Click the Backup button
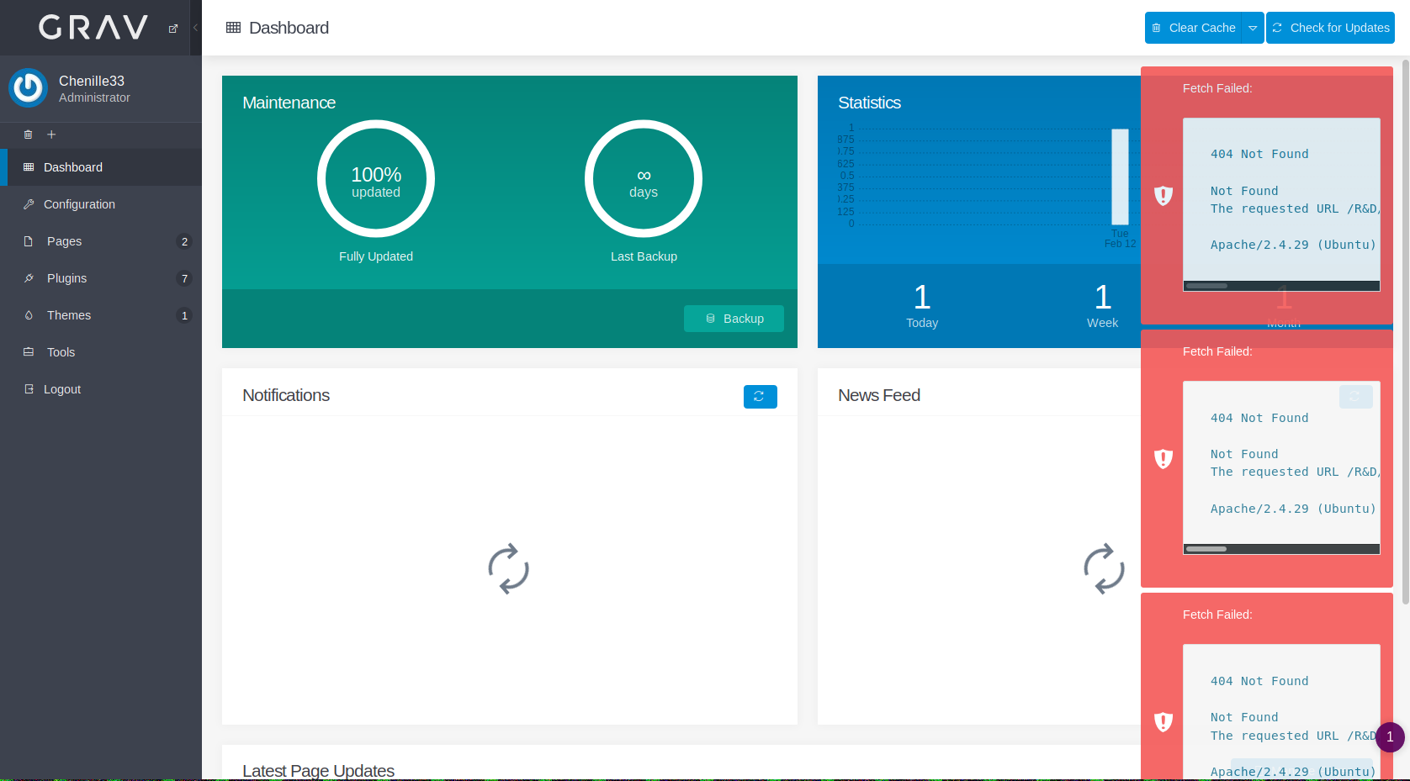 click(734, 319)
